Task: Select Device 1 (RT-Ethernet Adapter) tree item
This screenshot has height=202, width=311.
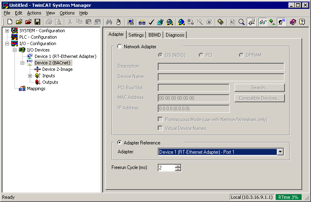Action: tap(66, 56)
